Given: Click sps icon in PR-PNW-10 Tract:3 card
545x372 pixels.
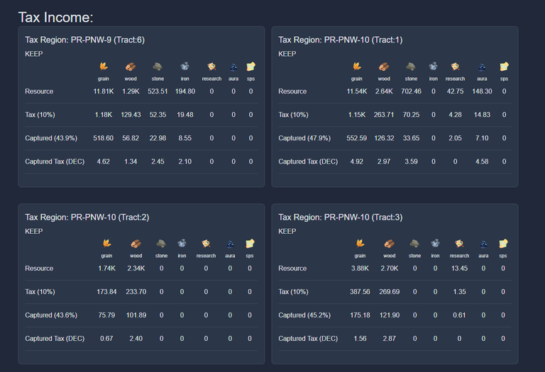Looking at the screenshot, I should (503, 243).
